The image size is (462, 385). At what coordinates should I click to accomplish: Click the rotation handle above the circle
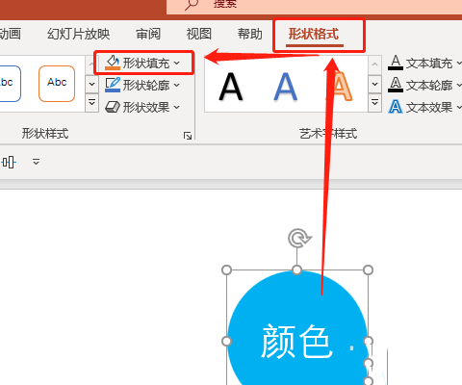(x=299, y=239)
